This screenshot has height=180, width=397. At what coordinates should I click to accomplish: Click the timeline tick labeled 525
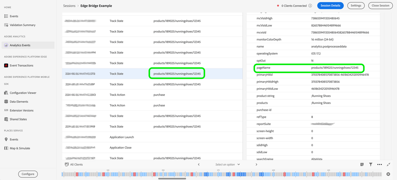(108, 170)
